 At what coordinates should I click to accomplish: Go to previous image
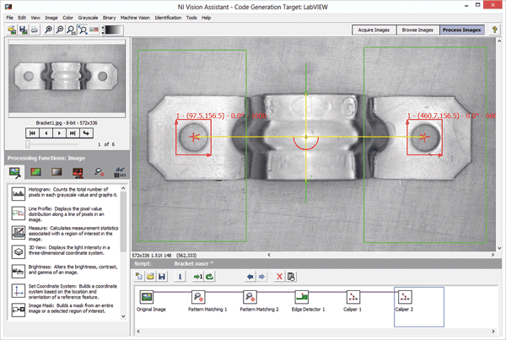(46, 133)
